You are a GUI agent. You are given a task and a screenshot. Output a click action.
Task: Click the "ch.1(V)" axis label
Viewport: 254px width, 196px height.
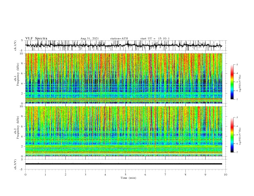coord(15,45)
